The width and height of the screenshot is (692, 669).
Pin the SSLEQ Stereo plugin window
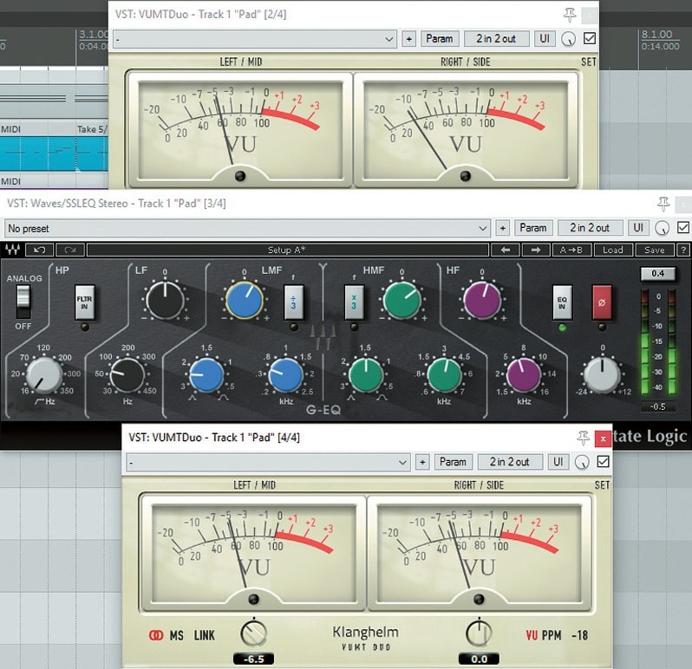pyautogui.click(x=663, y=204)
